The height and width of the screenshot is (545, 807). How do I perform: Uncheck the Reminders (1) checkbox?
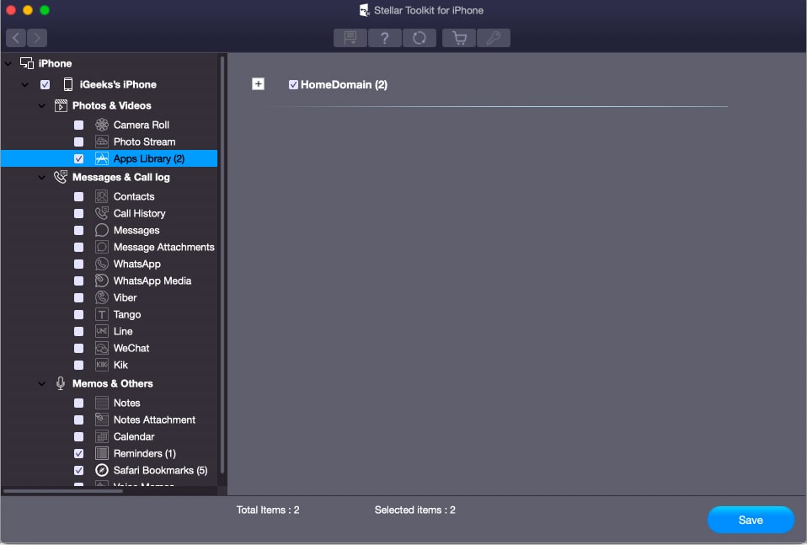(78, 453)
